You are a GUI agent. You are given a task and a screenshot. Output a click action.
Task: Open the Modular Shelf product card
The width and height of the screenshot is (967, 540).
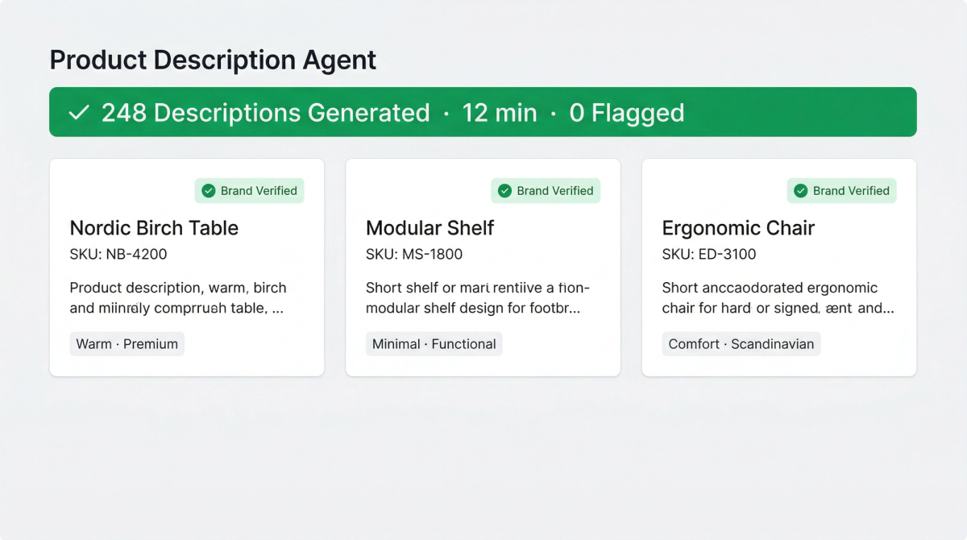483,267
